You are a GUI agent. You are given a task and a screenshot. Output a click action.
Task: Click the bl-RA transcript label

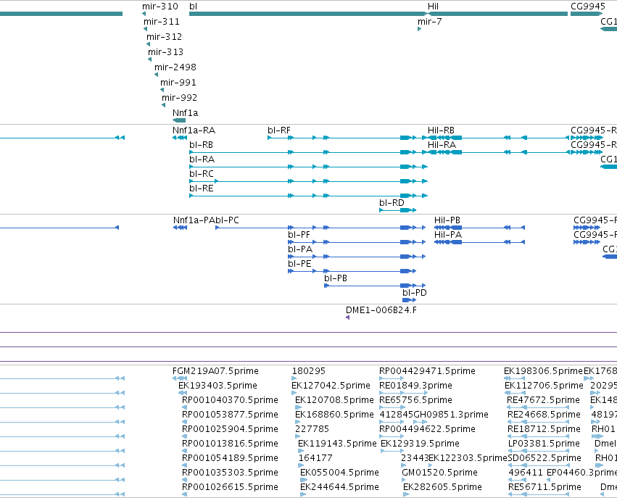tap(202, 159)
